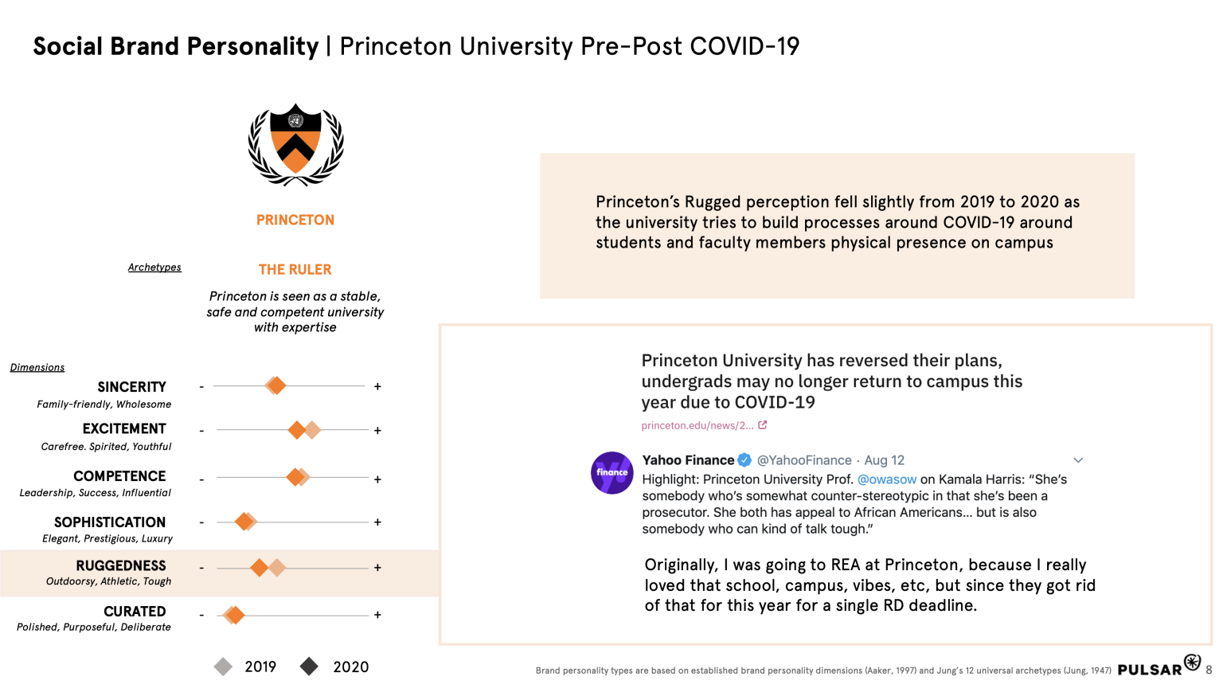
Task: Click the Pulsar logo star icon
Action: pos(1192,662)
